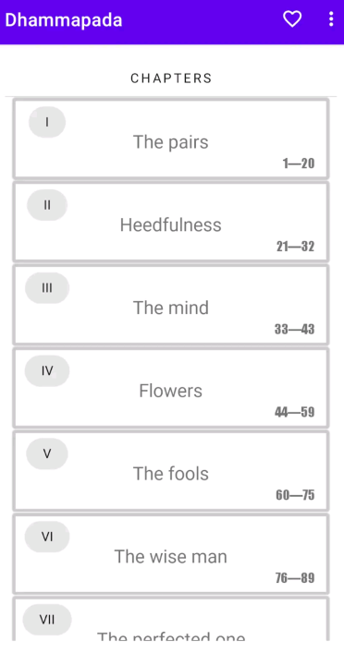Select The mind chapter title

171,308
